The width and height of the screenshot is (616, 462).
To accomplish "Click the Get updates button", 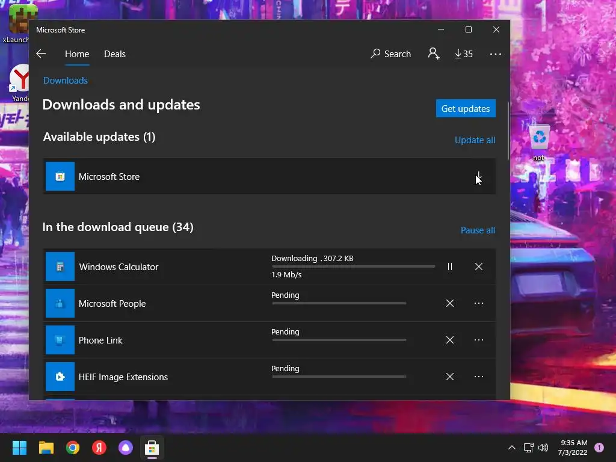I will [x=466, y=108].
